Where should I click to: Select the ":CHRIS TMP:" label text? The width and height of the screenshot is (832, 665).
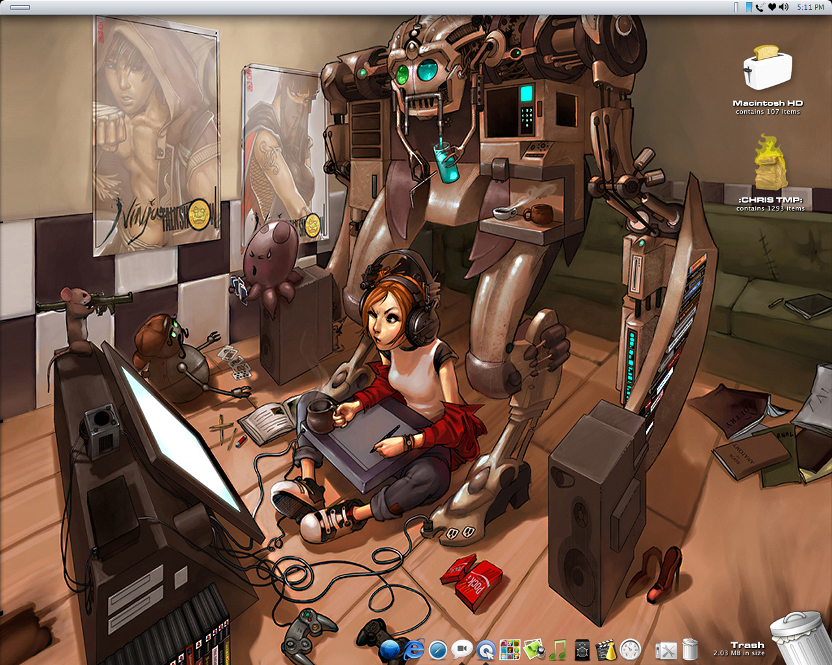click(770, 200)
